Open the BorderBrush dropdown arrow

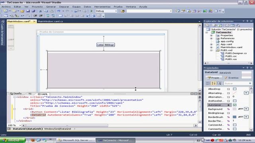point(246,117)
